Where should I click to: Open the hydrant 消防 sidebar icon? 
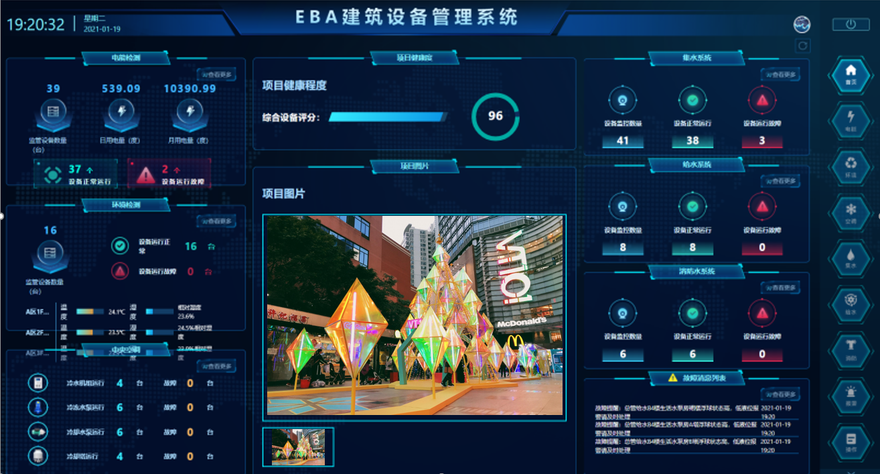click(x=851, y=349)
